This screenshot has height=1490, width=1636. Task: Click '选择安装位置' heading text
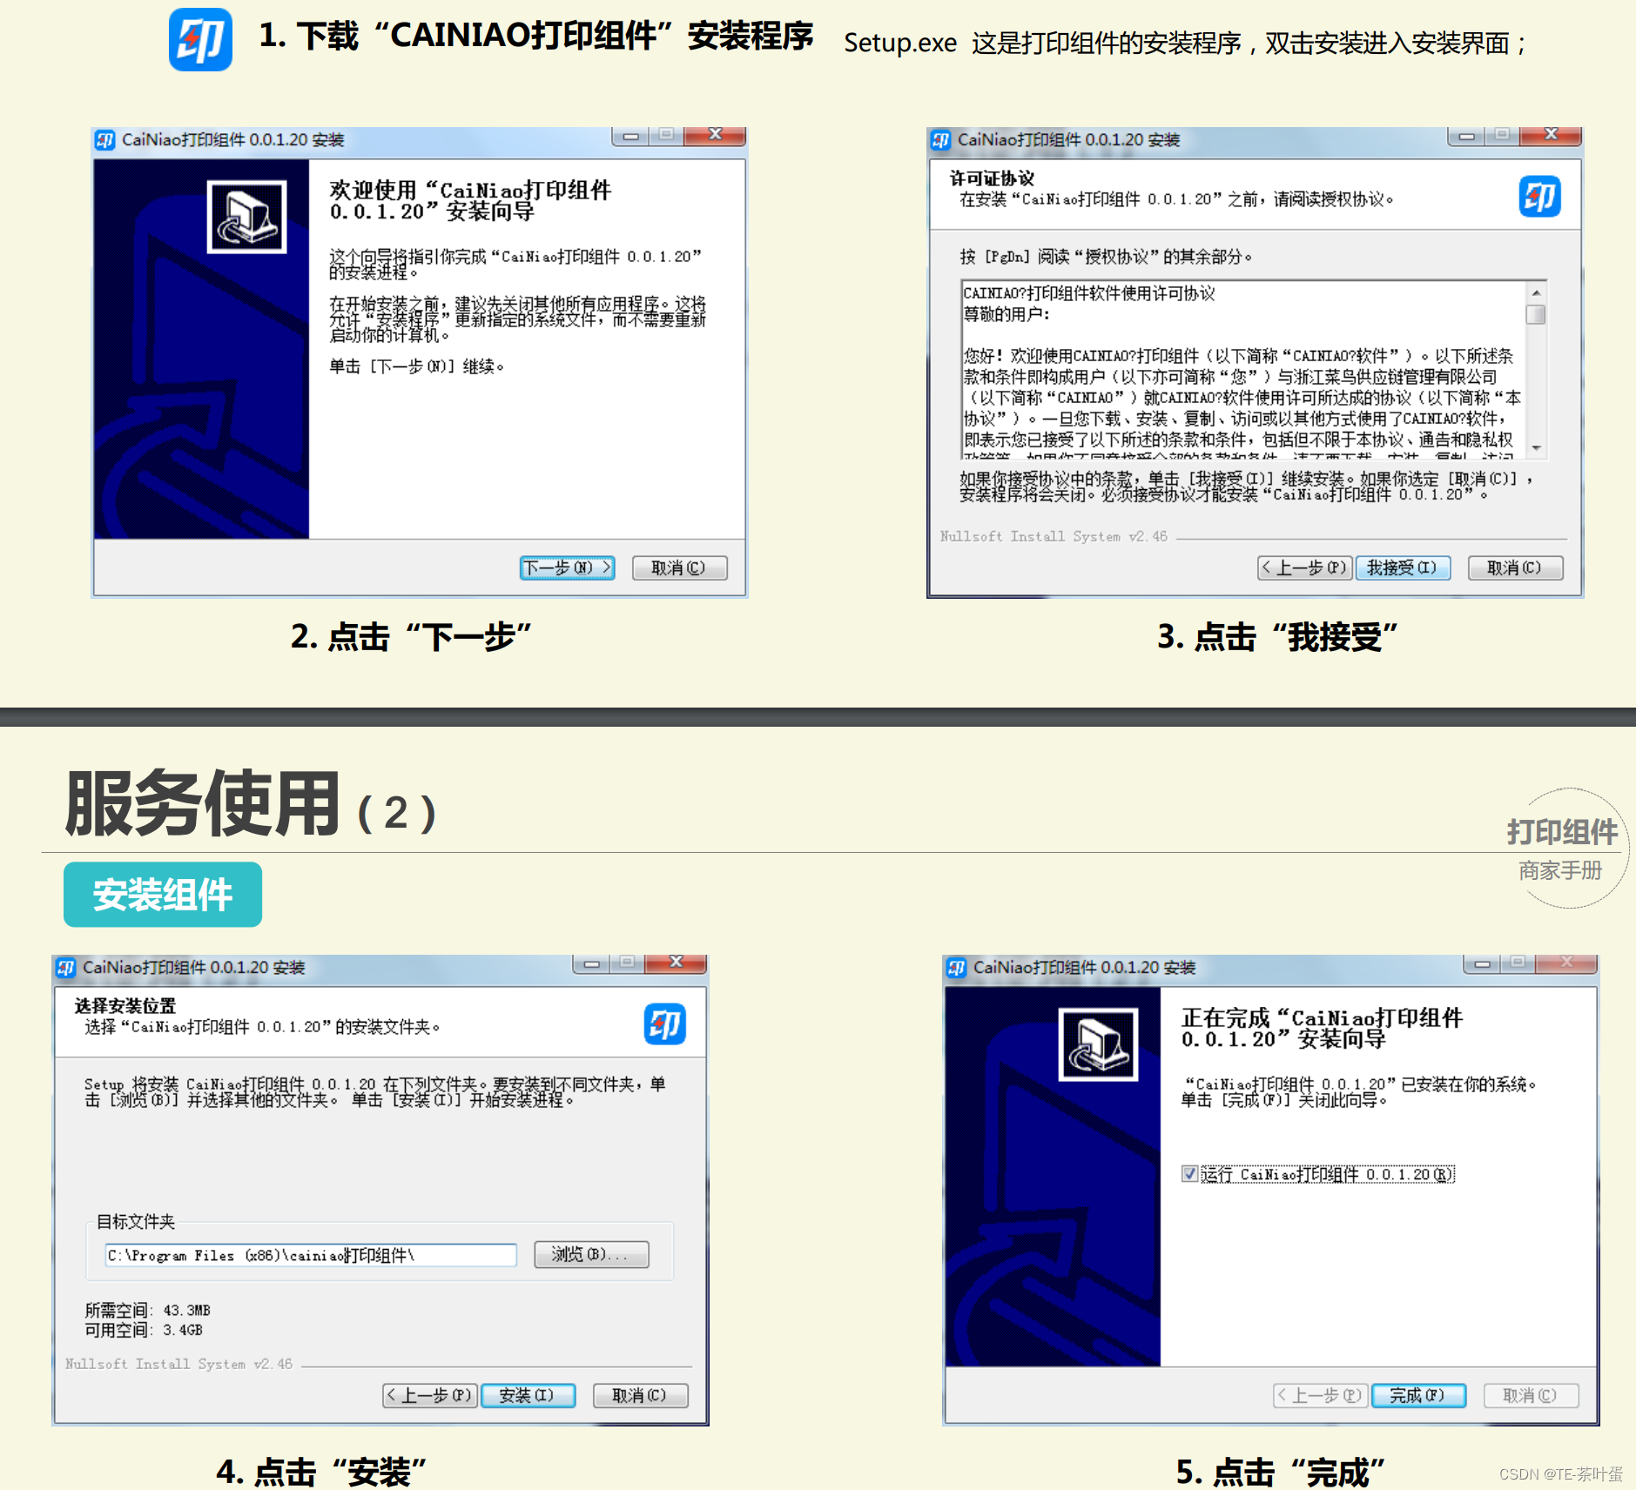tap(125, 1006)
